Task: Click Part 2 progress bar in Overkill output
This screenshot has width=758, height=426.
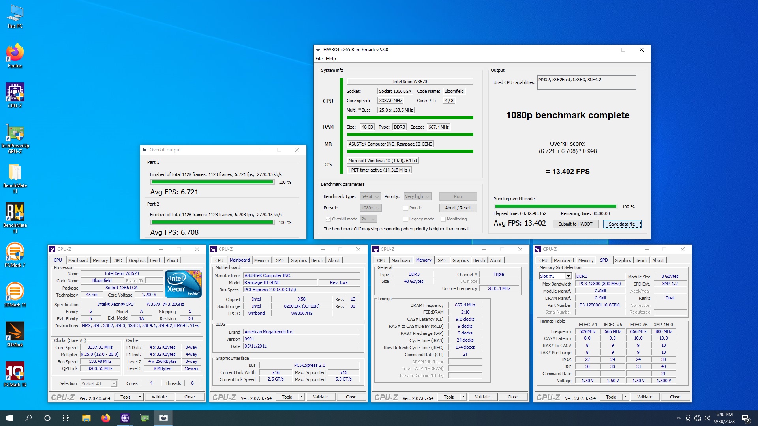Action: coord(212,222)
